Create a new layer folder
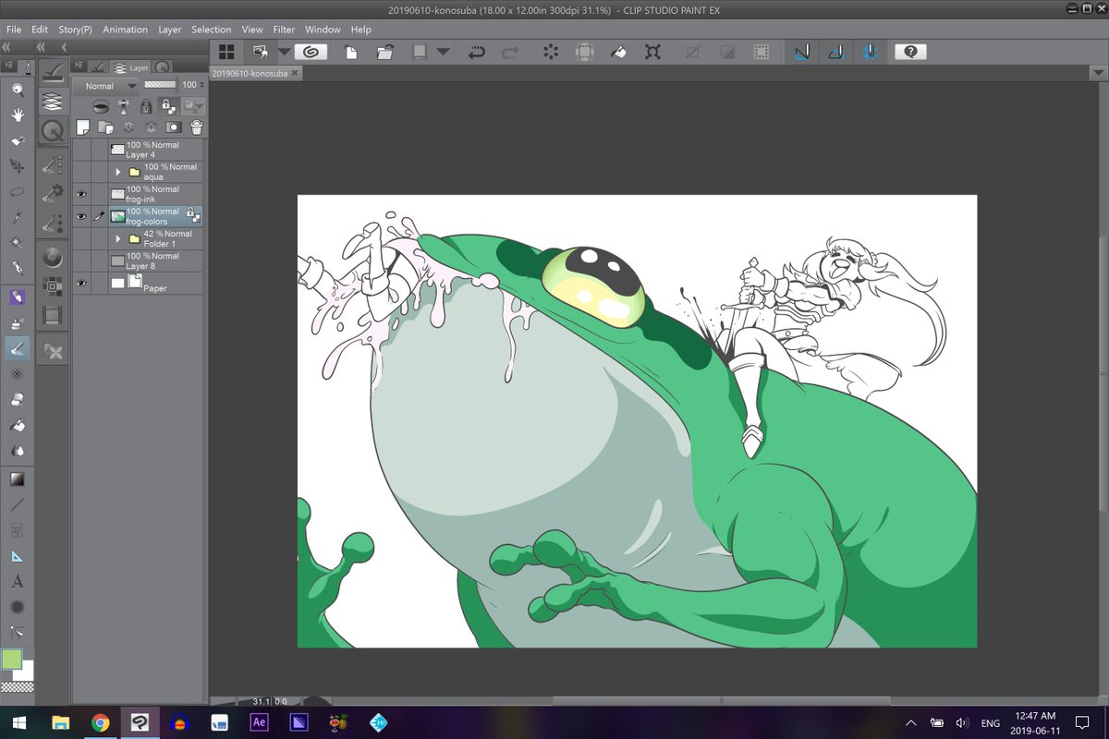 click(105, 127)
